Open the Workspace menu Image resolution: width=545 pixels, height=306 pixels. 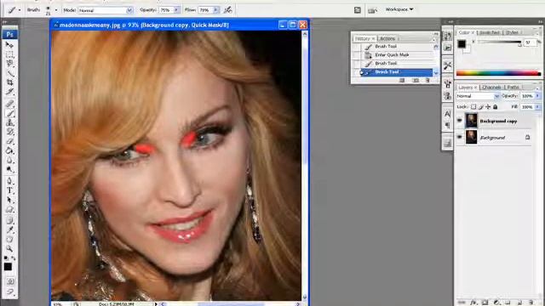pos(399,9)
